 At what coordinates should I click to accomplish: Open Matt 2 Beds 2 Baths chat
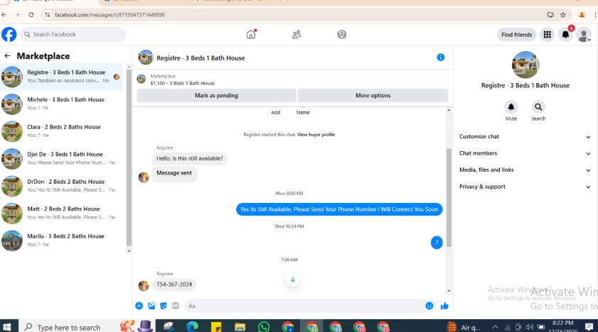pyautogui.click(x=62, y=213)
